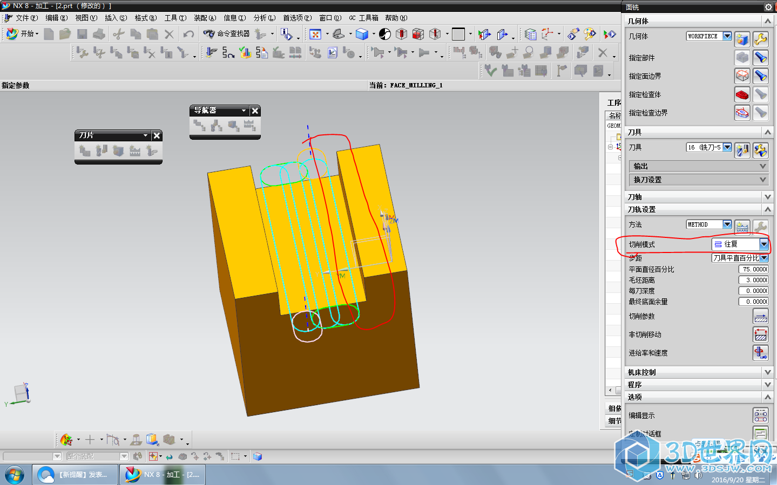Open the 首选项(P) menu
777x485 pixels.
[298, 18]
